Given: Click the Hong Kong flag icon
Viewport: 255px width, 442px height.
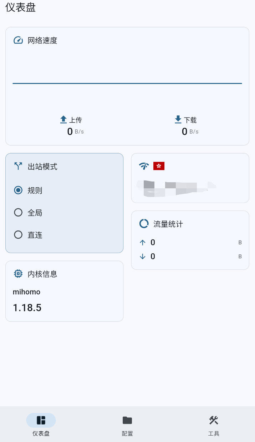Looking at the screenshot, I should 158,165.
